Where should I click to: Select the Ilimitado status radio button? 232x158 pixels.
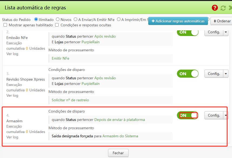click(x=35, y=20)
